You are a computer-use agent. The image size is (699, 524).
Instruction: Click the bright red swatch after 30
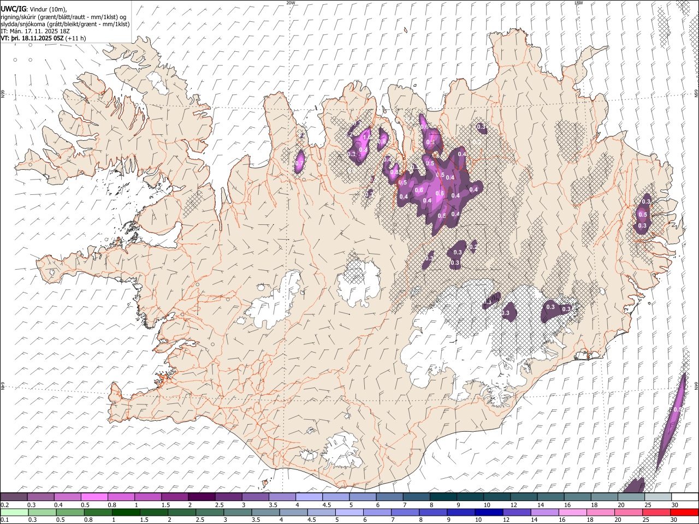pos(684,512)
